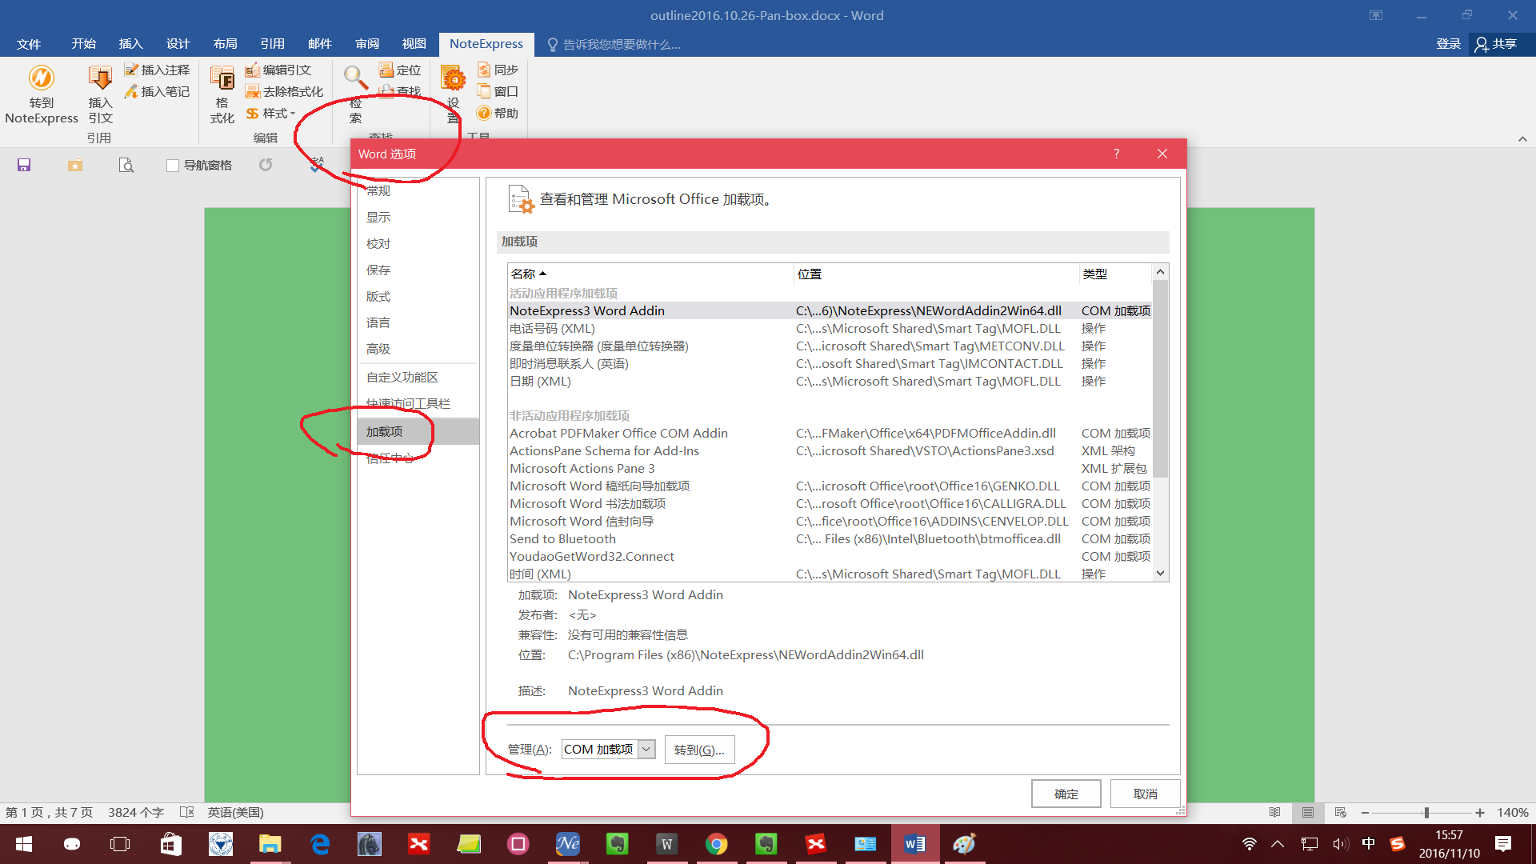Sort add-ins by the 位置 column header
This screenshot has width=1536, height=864.
click(936, 274)
